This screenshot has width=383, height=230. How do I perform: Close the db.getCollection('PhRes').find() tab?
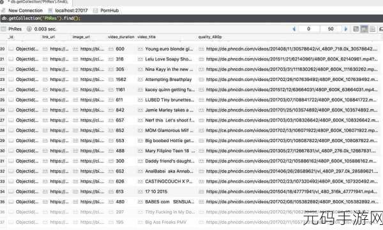pos(2,2)
